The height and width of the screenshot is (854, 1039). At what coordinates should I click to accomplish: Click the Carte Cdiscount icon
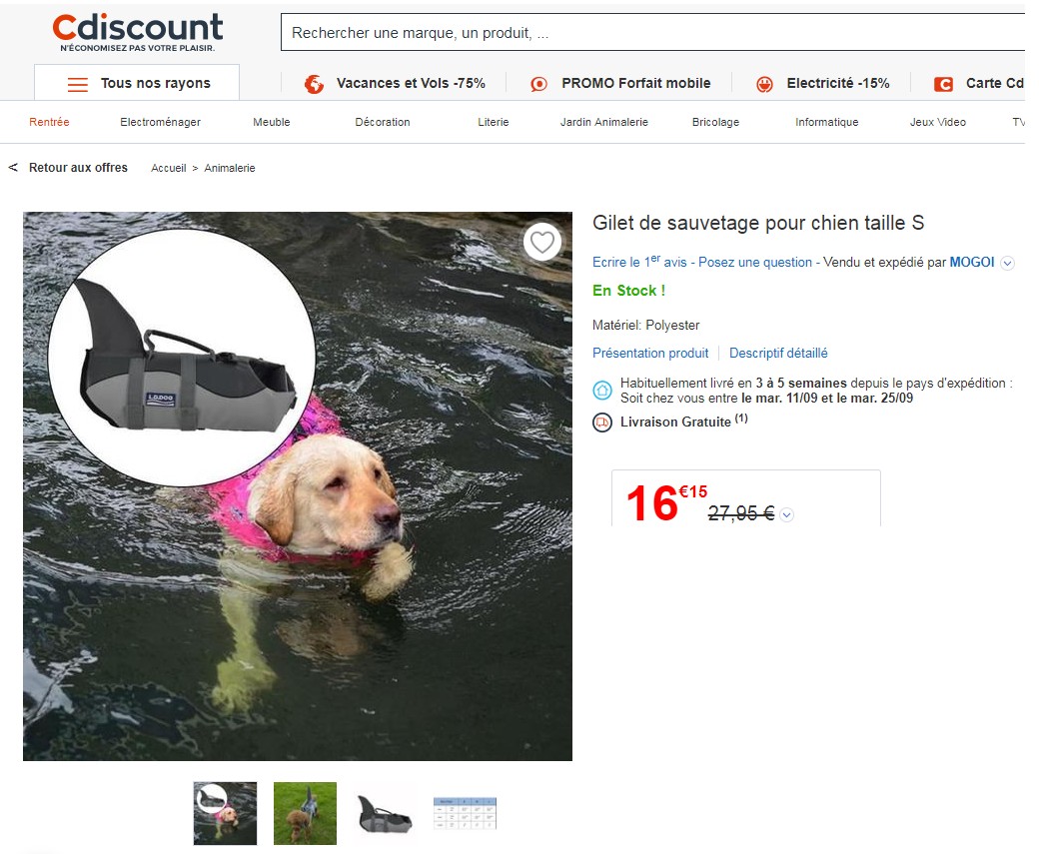[x=943, y=84]
